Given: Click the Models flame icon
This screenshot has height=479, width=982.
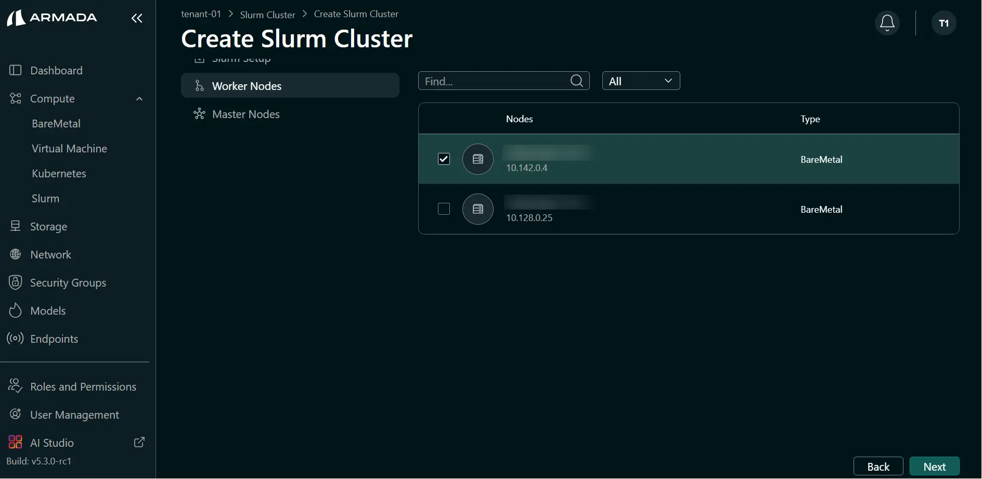Looking at the screenshot, I should click(x=16, y=310).
